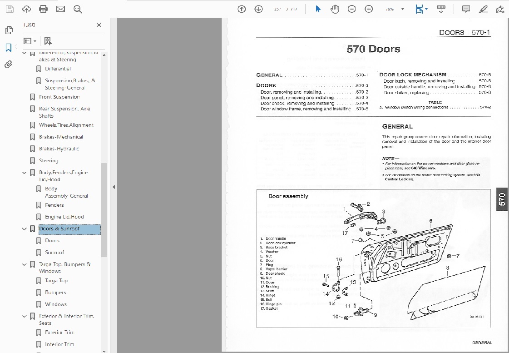Add a comment note
This screenshot has height=353, width=509.
pyautogui.click(x=466, y=9)
